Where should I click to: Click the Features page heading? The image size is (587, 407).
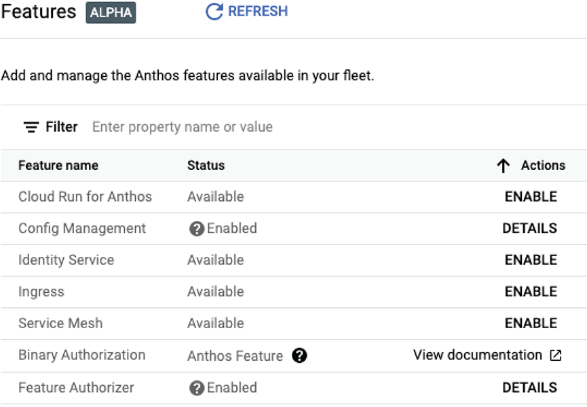[39, 12]
